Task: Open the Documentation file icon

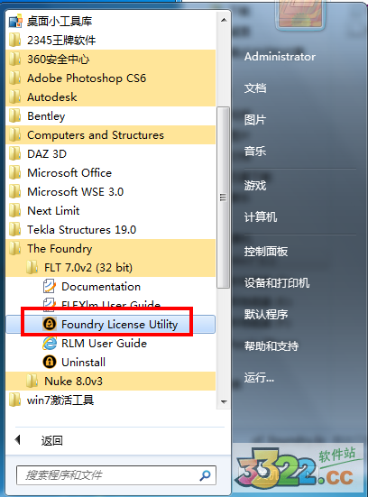Action: [x=50, y=286]
